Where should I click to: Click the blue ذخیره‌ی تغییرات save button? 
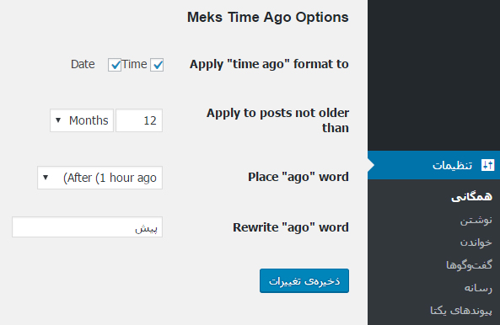click(x=304, y=280)
